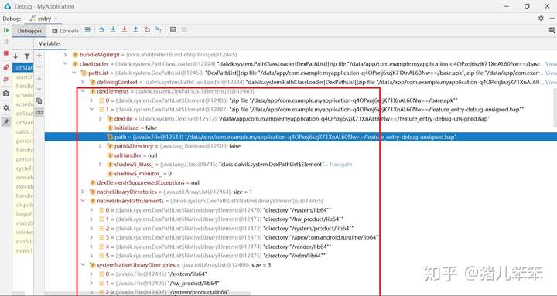Toggle Show Watches glasses icon
The height and width of the screenshot is (296, 557).
39,112
